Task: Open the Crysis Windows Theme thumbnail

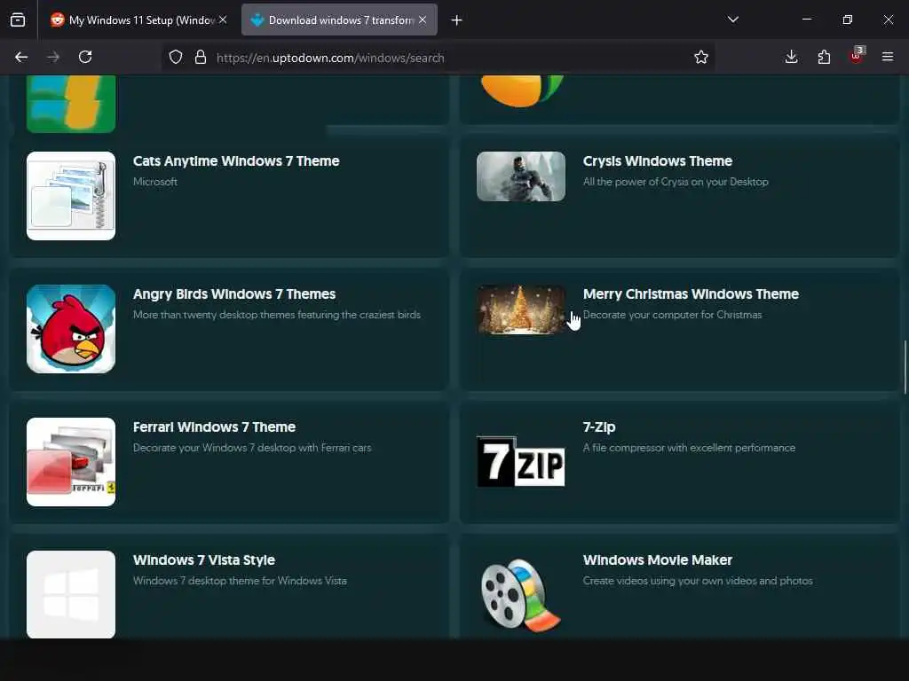Action: [x=520, y=176]
